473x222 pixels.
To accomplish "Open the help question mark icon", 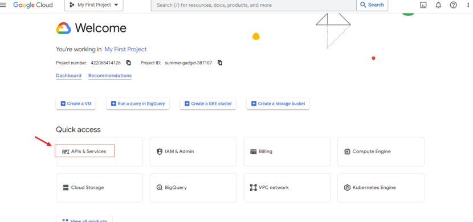I will point(454,5).
